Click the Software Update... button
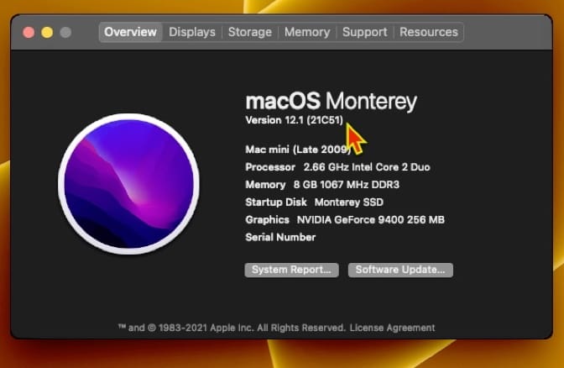Image resolution: width=564 pixels, height=368 pixels. 400,270
